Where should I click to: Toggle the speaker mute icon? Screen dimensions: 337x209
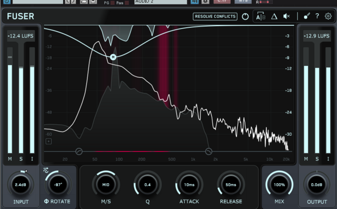pos(286,16)
